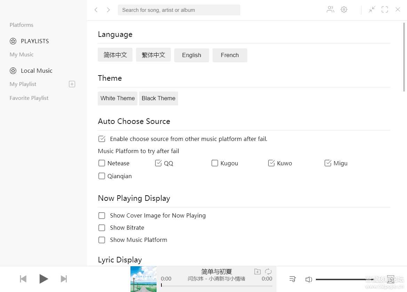
Task: Open the play queue icon
Action: [292, 279]
